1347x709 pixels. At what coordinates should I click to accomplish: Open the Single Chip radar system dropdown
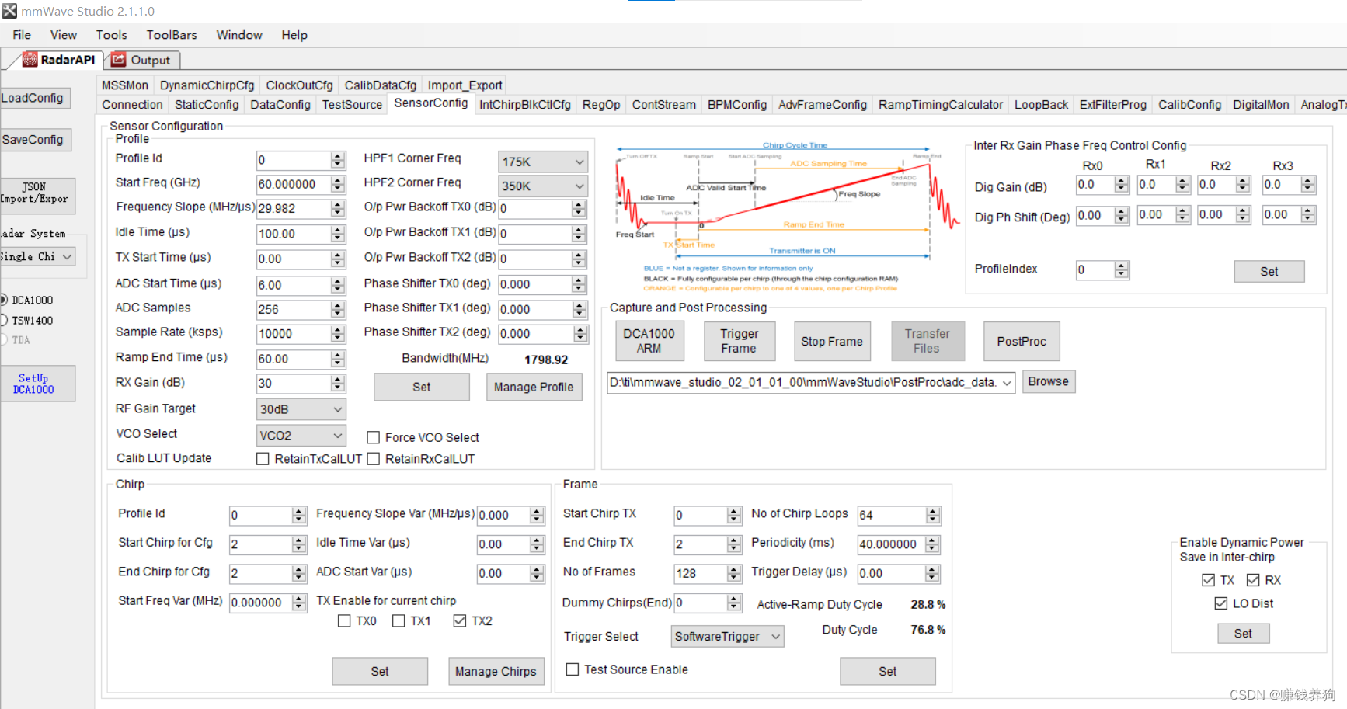pyautogui.click(x=37, y=256)
